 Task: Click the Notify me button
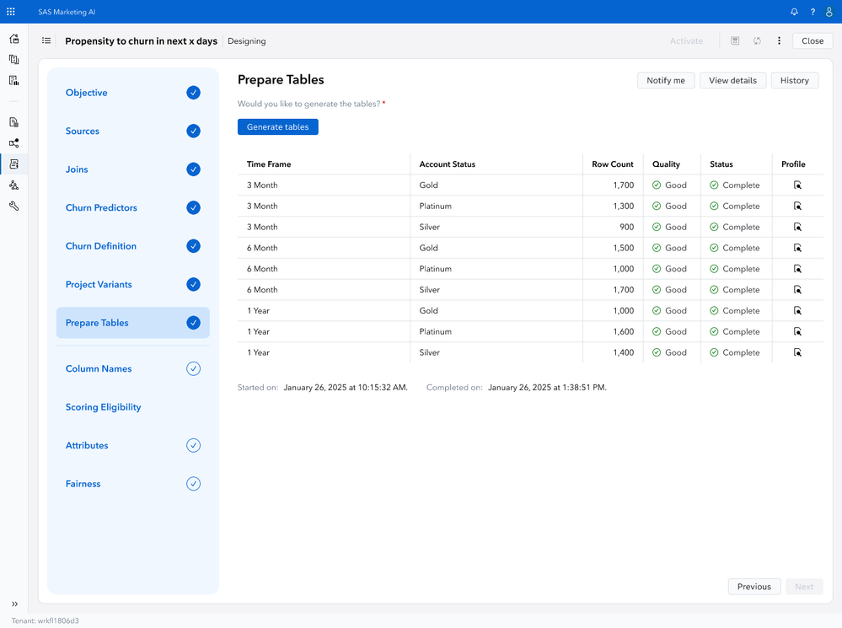click(x=666, y=80)
